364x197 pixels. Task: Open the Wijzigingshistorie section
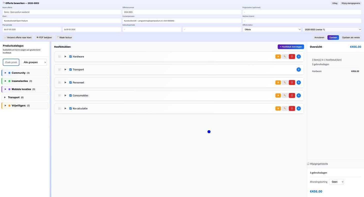[x=319, y=164]
